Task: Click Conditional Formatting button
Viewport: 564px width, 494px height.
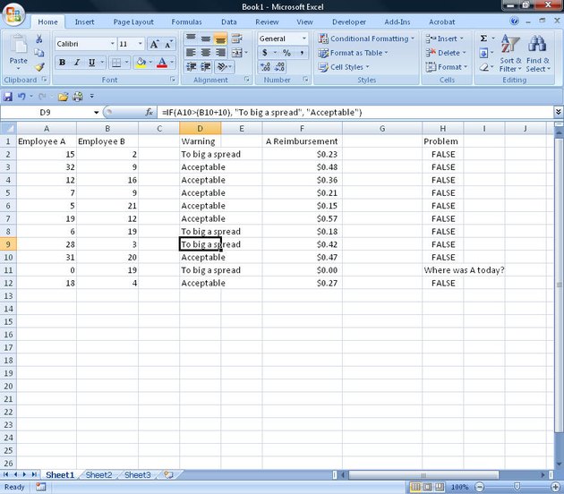Action: [366, 38]
